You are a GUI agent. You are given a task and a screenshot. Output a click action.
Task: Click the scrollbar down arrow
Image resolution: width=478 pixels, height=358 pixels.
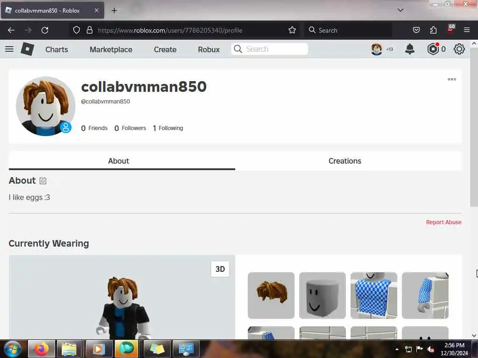tap(474, 336)
